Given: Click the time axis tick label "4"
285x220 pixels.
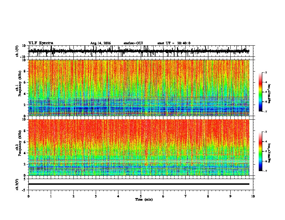Looking at the screenshot, I should tap(118, 196).
